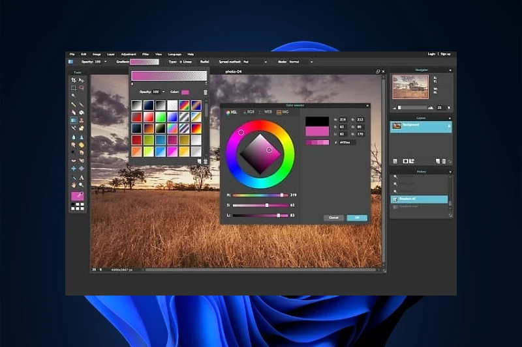Activate the Gradient tool in the toolbox
Viewport: 522px width, 347px height.
coord(74,120)
